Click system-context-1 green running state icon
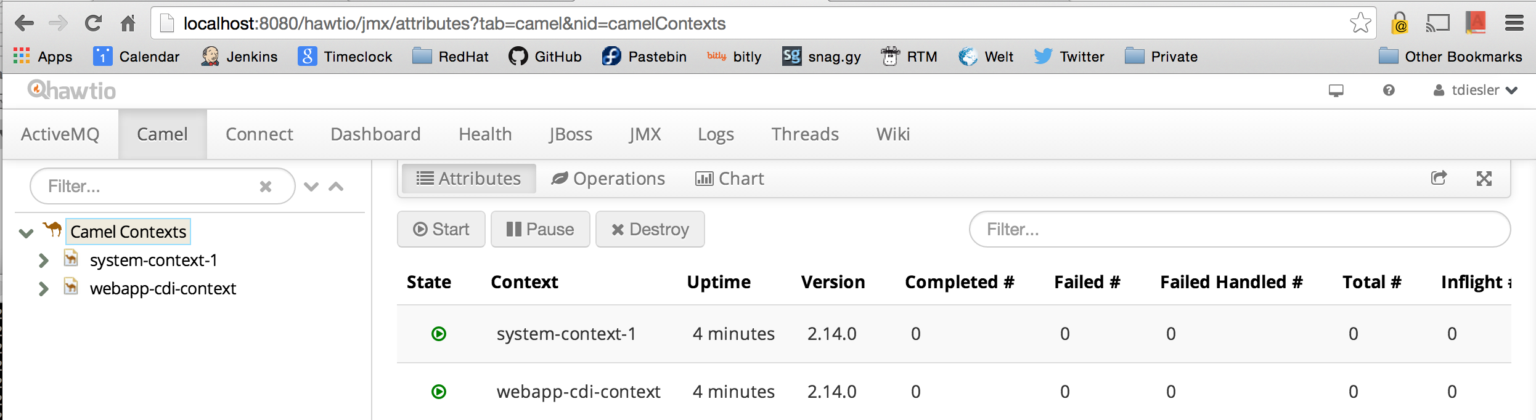The height and width of the screenshot is (420, 1536). 439,334
